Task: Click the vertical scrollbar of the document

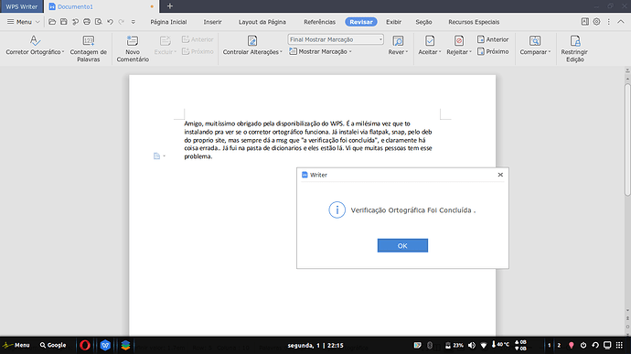Action: tap(627, 140)
